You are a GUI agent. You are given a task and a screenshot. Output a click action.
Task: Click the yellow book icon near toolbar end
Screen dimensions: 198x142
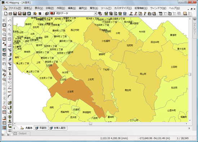(x=185, y=13)
